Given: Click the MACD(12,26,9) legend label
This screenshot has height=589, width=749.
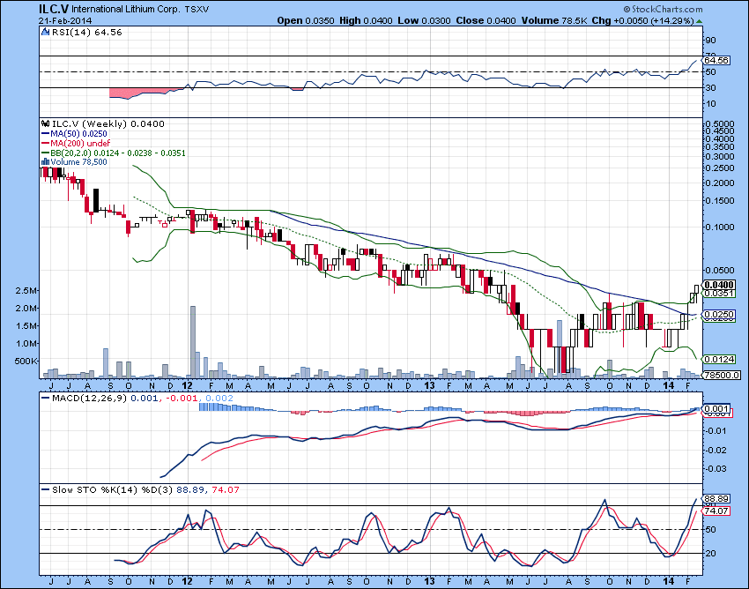Looking at the screenshot, I should pos(89,399).
